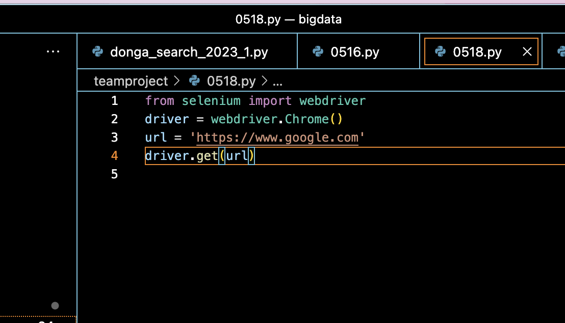Click the Python icon in the breadcrumb bar

tap(194, 80)
